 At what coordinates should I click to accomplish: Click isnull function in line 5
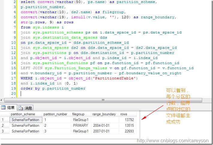78,17
